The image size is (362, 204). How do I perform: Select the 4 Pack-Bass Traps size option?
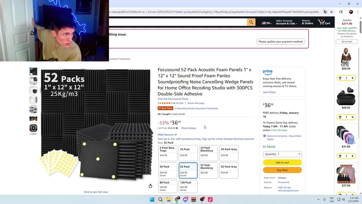point(168,153)
